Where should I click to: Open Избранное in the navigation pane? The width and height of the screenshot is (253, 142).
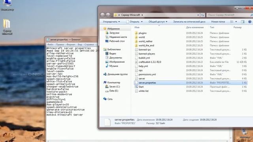[x=113, y=29]
